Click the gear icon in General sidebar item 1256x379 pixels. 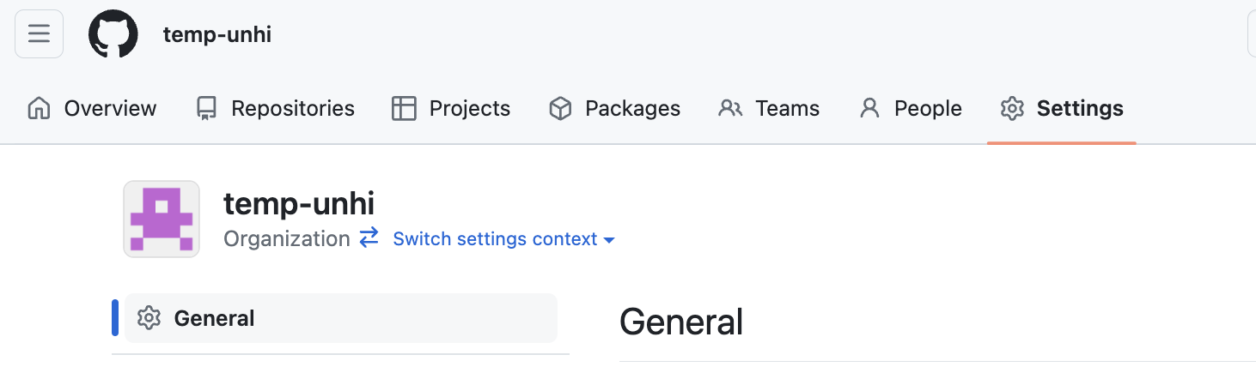[149, 318]
